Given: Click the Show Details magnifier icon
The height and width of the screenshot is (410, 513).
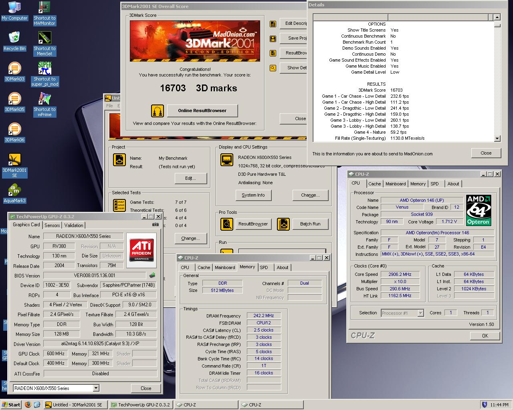Looking at the screenshot, I should [x=273, y=68].
